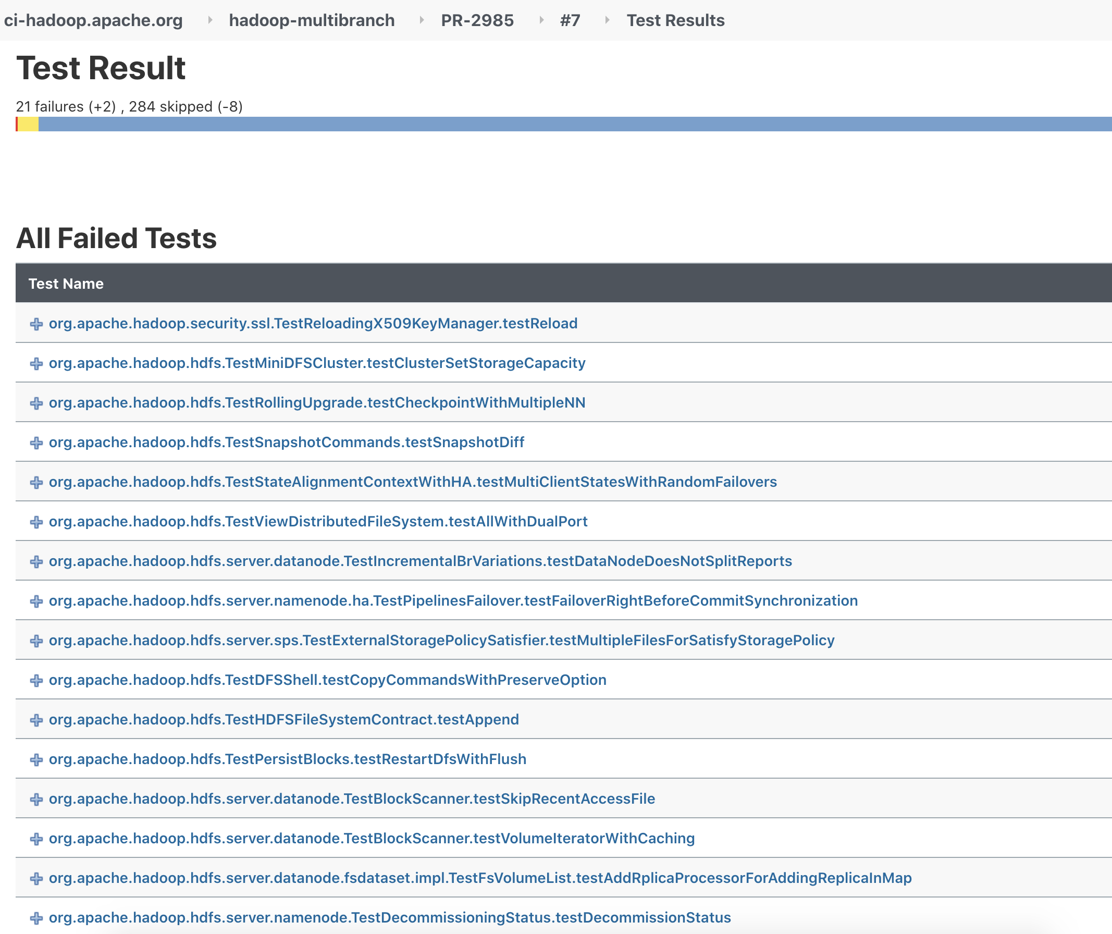Image resolution: width=1112 pixels, height=934 pixels.
Task: Expand stack trace for testMultipleFilesForSatisfyStoragePolicy
Action: coord(36,641)
